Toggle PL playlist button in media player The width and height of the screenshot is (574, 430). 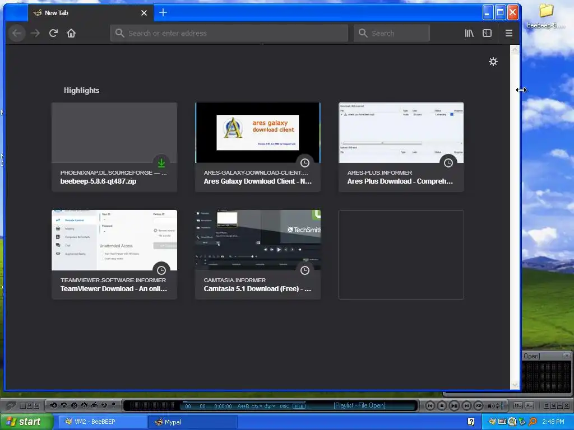tap(529, 405)
